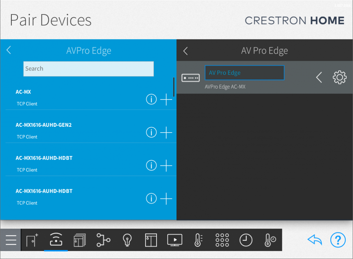This screenshot has height=259, width=353.
Task: Open the nine-dot keypad grid icon
Action: pyautogui.click(x=222, y=240)
